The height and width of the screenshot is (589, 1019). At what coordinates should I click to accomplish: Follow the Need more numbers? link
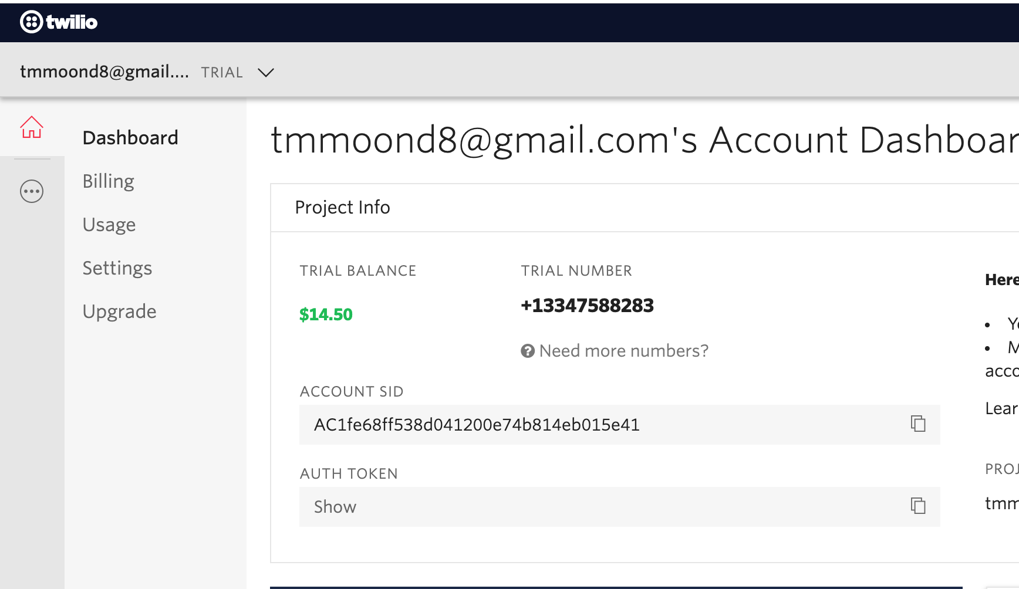(624, 351)
